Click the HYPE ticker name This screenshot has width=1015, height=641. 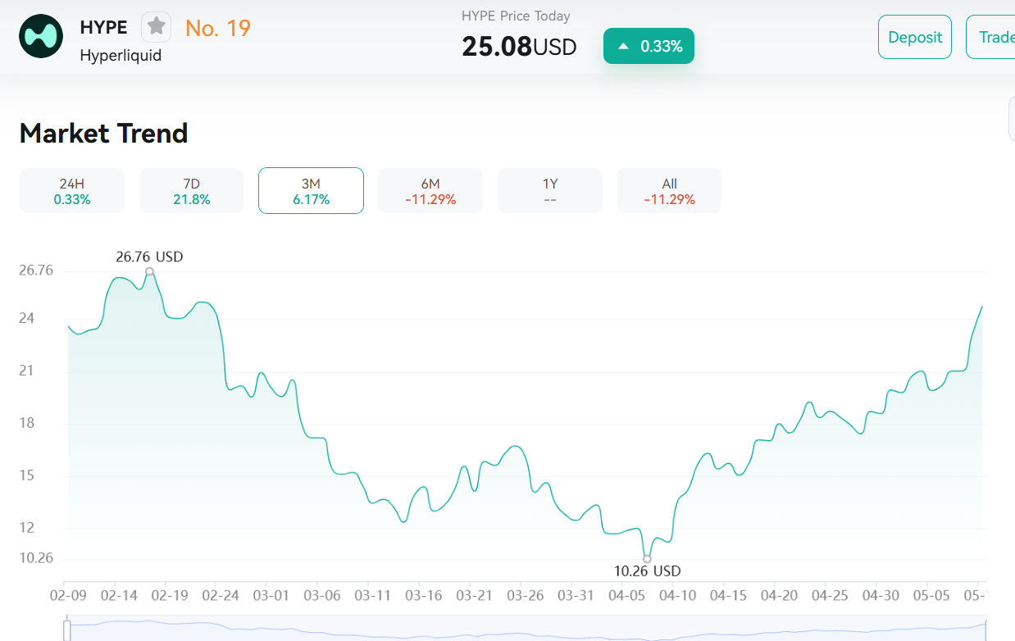[103, 27]
